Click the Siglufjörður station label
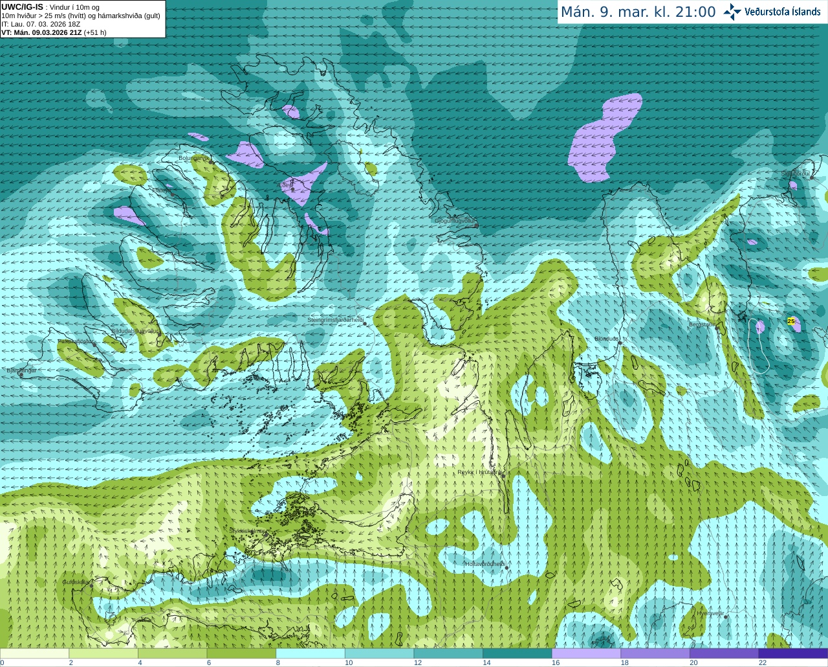828x667 pixels. pyautogui.click(x=796, y=174)
